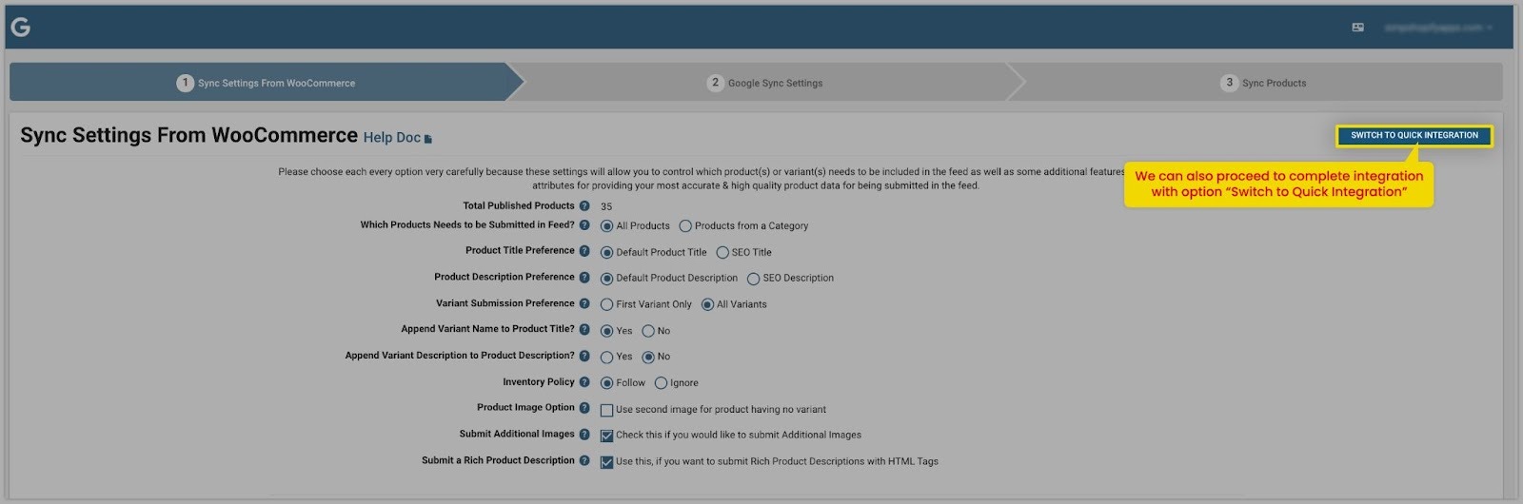
Task: Enable second image for no-variant products
Action: 606,411
